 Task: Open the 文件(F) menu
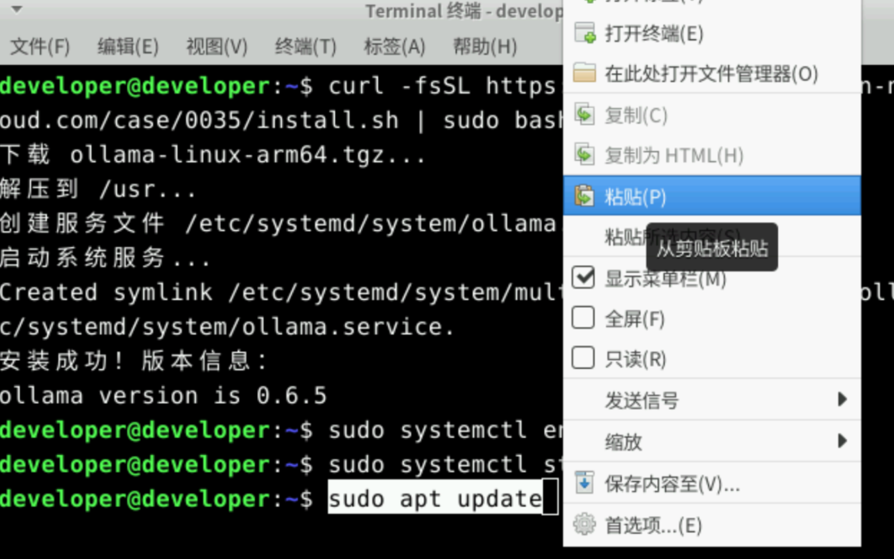pos(40,46)
